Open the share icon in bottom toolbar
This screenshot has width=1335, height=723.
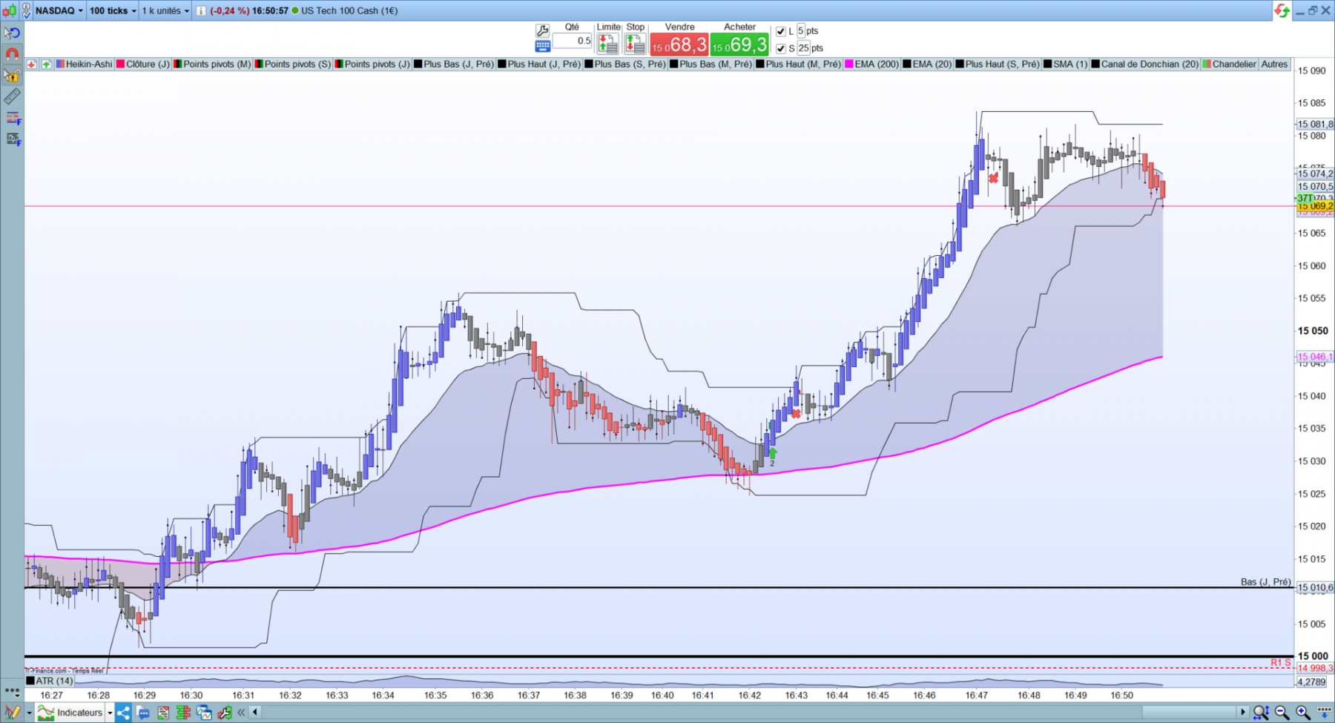(x=123, y=713)
